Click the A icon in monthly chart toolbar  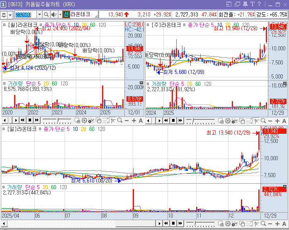pyautogui.click(x=141, y=121)
